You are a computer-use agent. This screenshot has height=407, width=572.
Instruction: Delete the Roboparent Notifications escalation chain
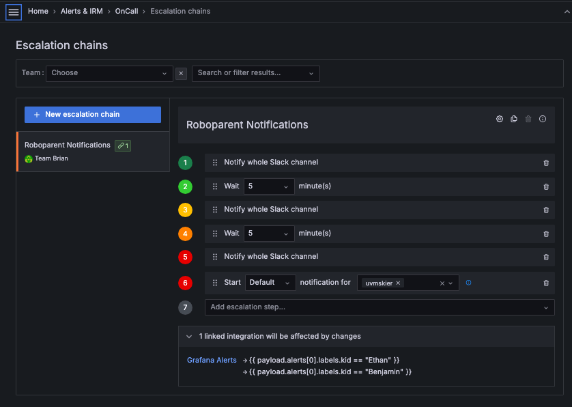[528, 119]
